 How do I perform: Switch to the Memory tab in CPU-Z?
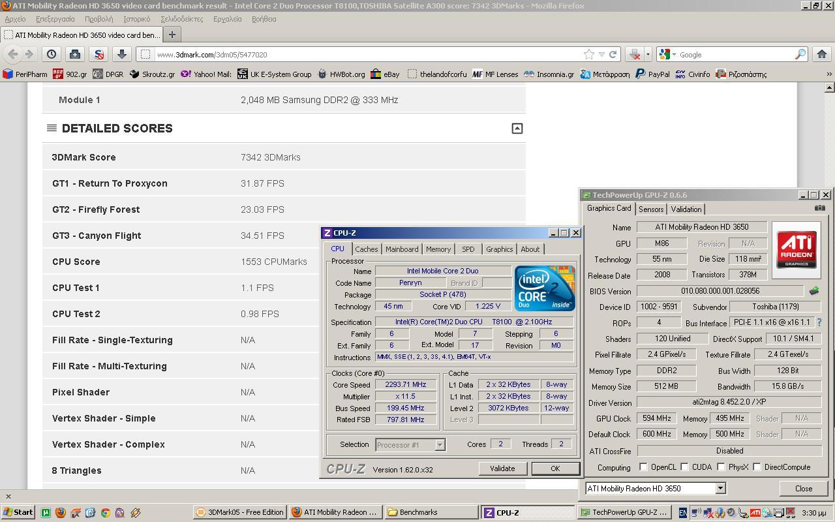[x=438, y=249]
